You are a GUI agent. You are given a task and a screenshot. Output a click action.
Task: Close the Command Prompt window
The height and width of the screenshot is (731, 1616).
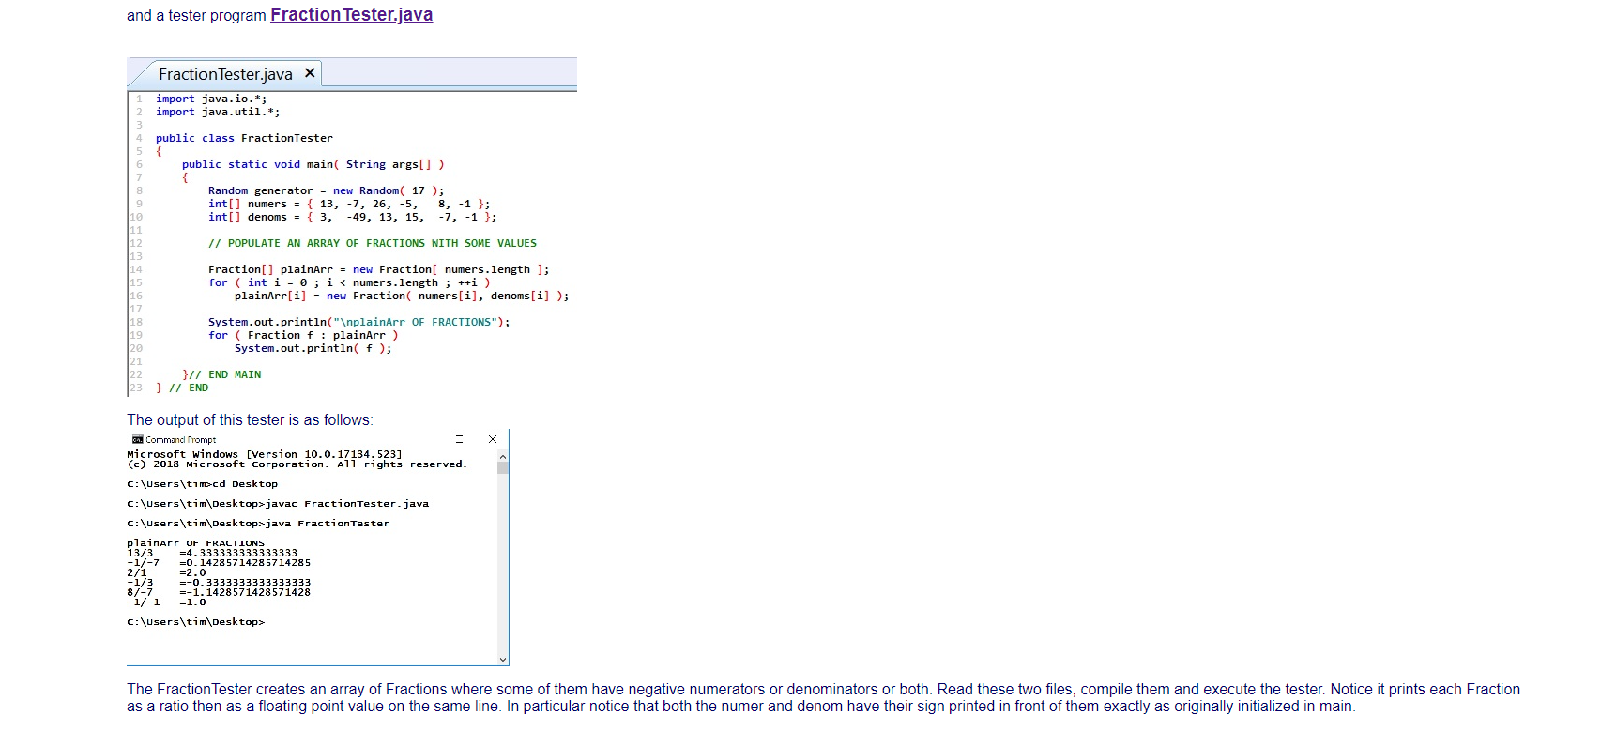(493, 439)
